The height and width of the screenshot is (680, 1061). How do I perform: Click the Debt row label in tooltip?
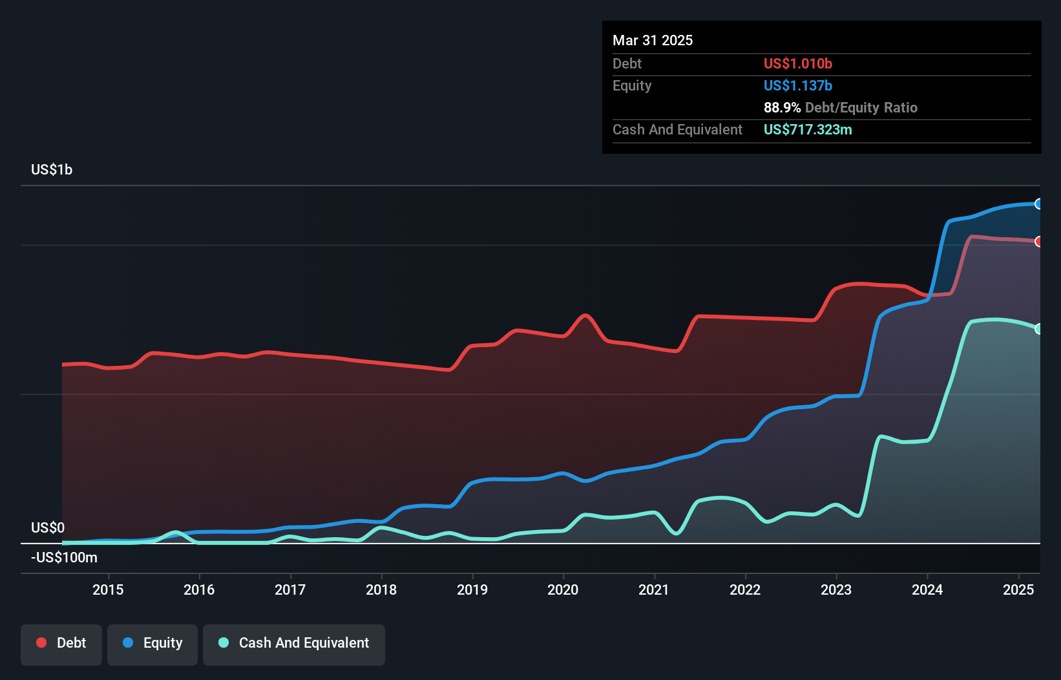[x=627, y=63]
